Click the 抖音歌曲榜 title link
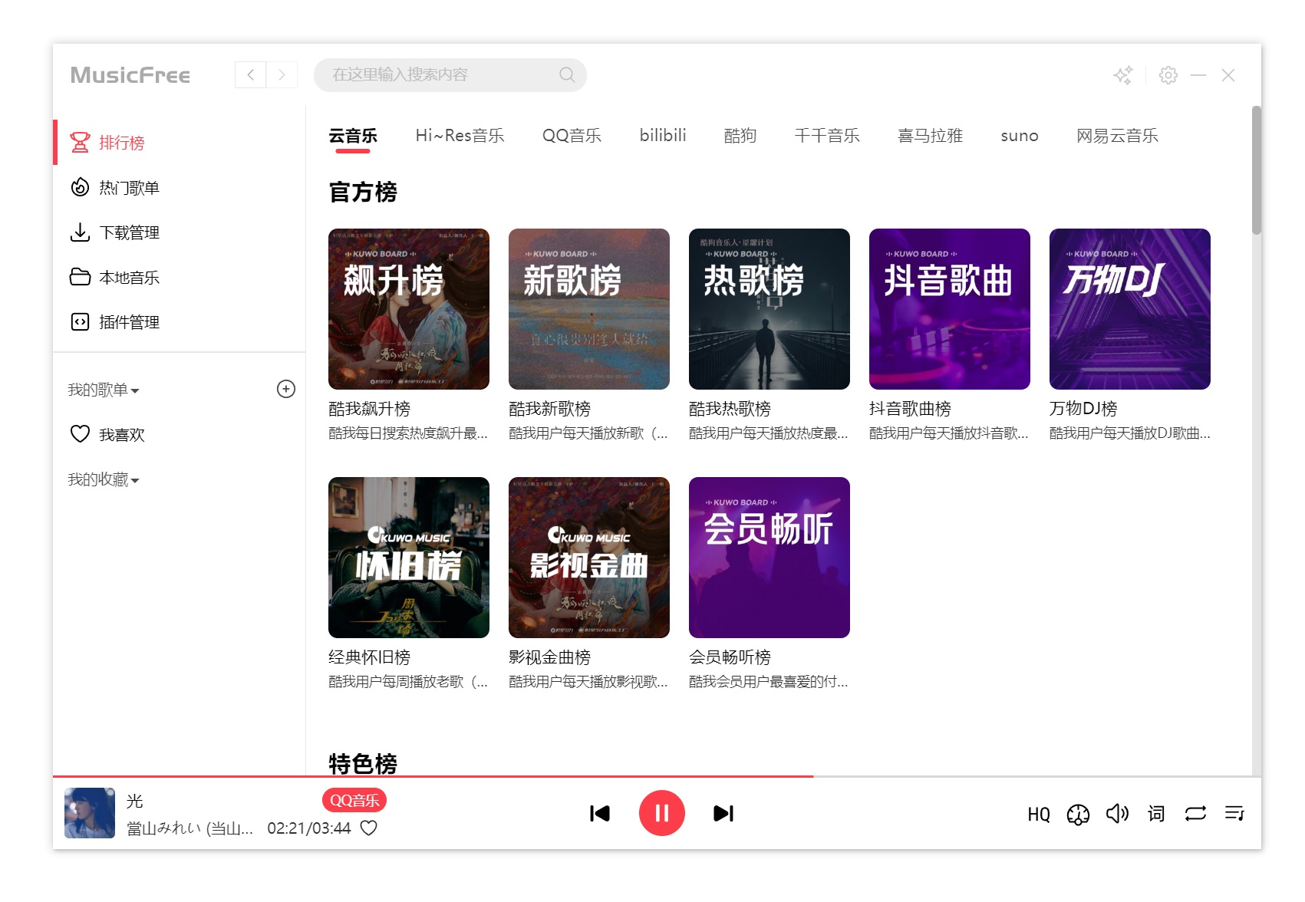The height and width of the screenshot is (902, 1305). (910, 409)
